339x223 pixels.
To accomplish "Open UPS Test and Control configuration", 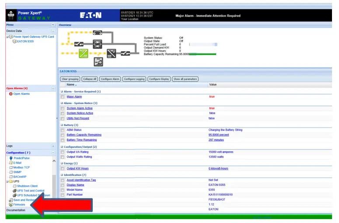I will pyautogui.click(x=31, y=191).
